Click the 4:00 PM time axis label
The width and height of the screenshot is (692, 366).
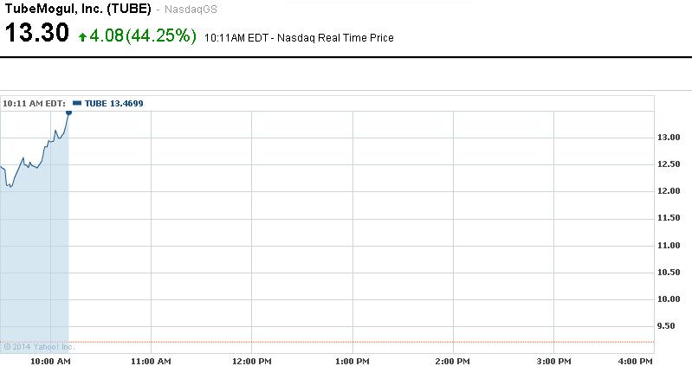(x=635, y=360)
